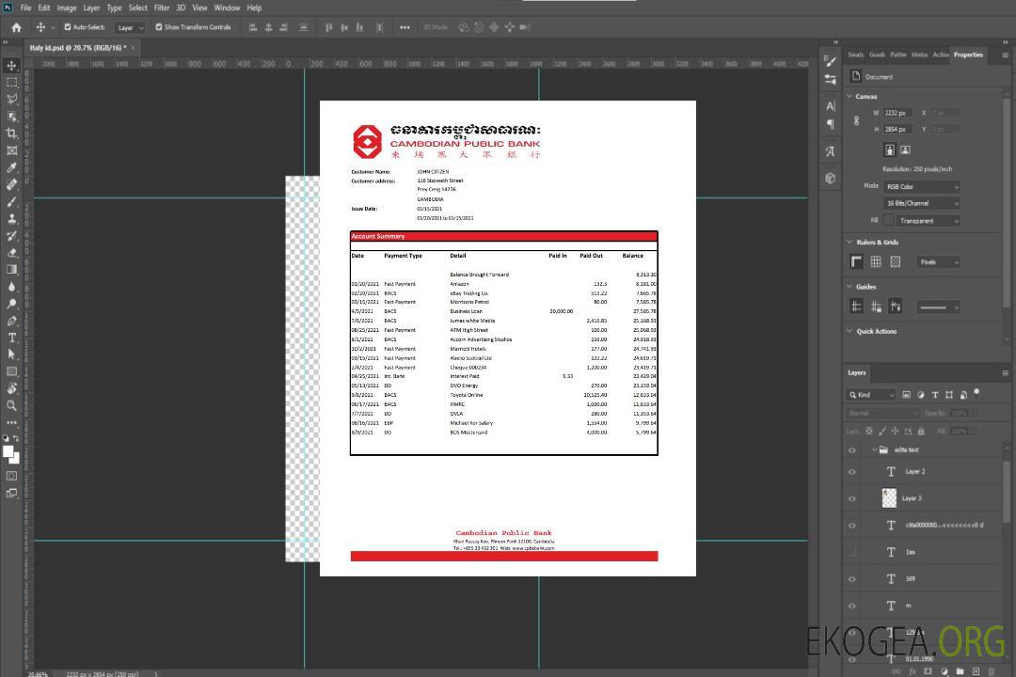
Task: Open the Window menu
Action: pos(227,8)
